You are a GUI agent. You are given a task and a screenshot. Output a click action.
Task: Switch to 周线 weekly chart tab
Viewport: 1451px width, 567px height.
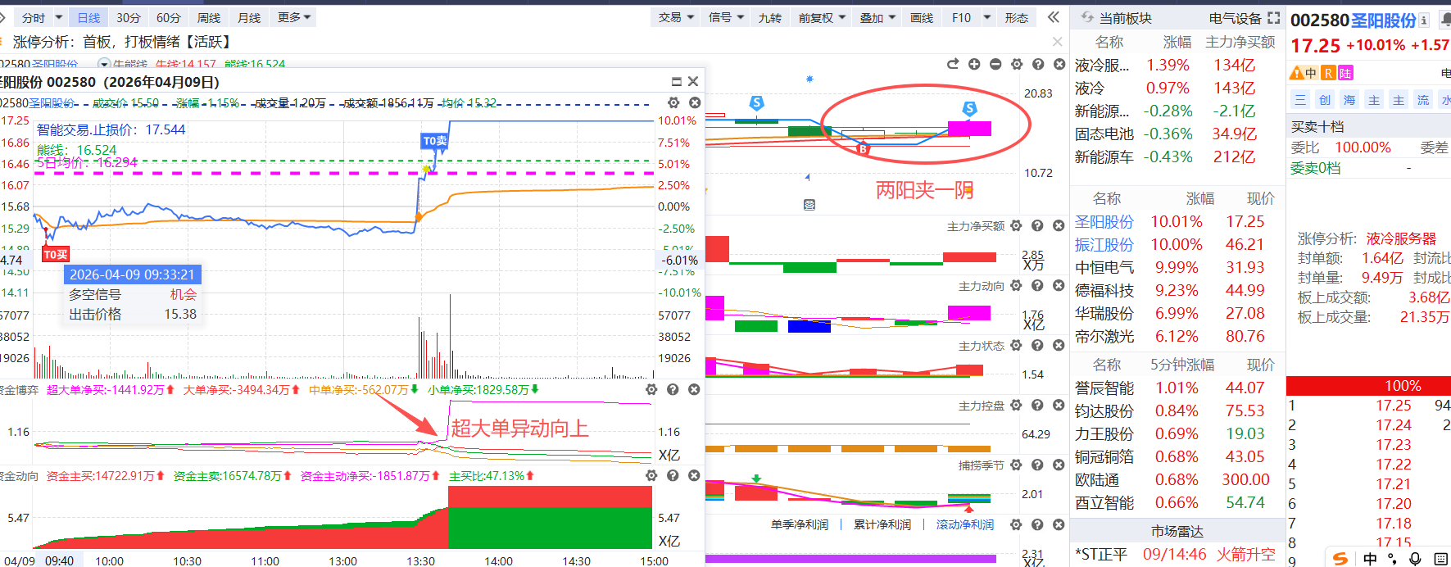tap(209, 17)
